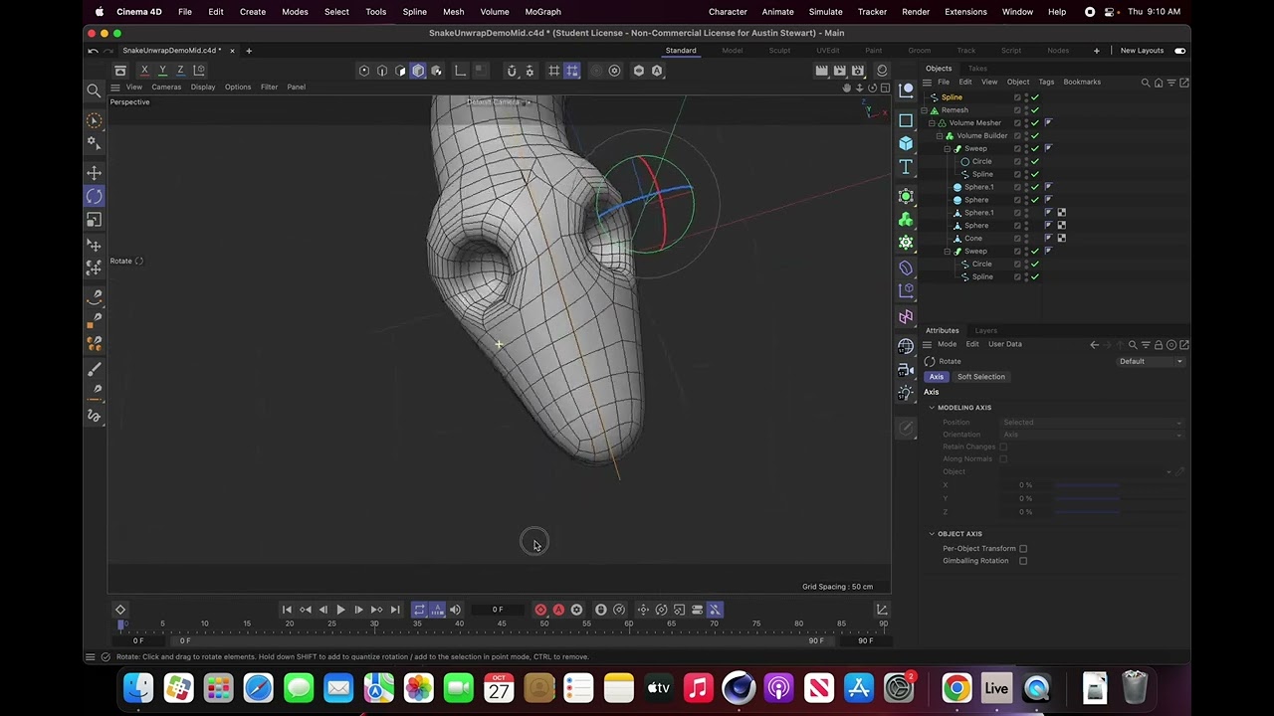Open the Light object icon in palette
Screen dimensions: 1274x716
(x=906, y=392)
